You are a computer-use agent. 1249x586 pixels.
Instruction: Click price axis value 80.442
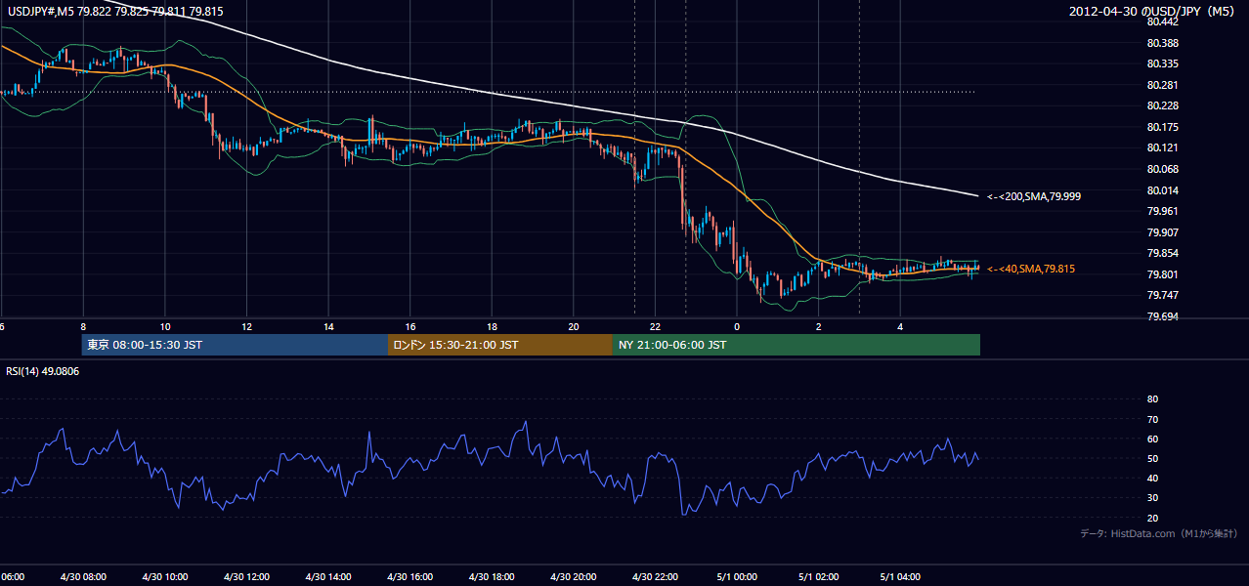pos(1162,21)
